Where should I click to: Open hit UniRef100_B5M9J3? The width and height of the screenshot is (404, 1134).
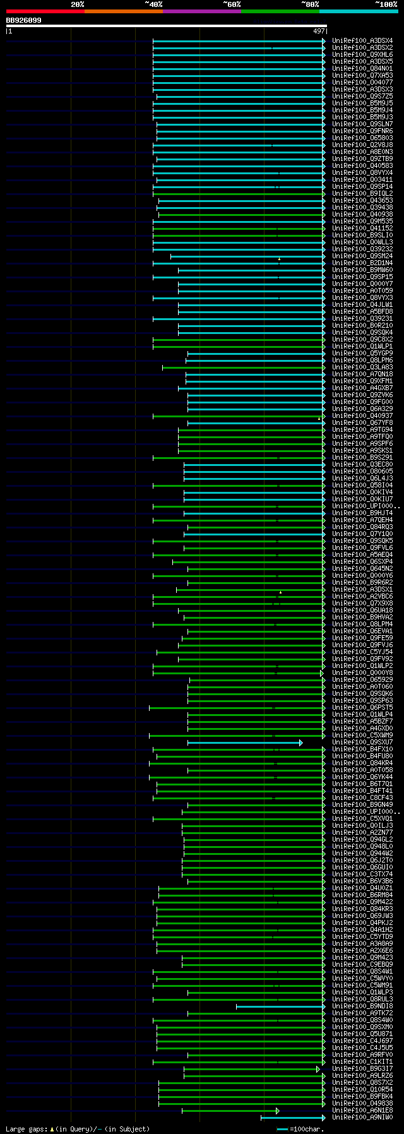click(x=362, y=117)
